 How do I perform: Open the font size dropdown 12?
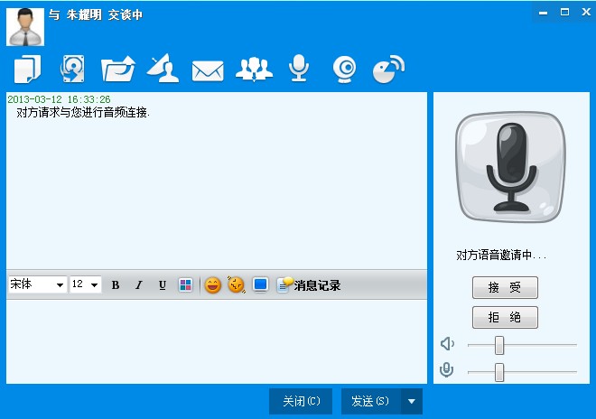pyautogui.click(x=86, y=284)
